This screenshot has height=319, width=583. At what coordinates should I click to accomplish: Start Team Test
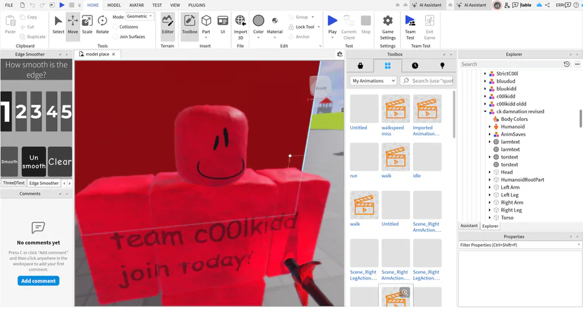(410, 27)
